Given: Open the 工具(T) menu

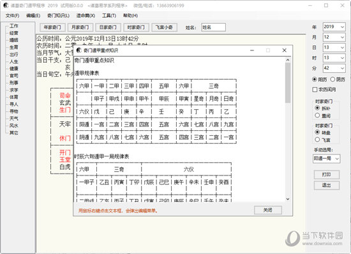Looking at the screenshot, I should (x=109, y=16).
